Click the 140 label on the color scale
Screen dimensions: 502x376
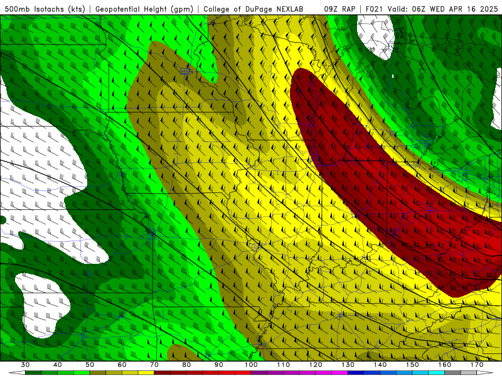click(x=380, y=365)
